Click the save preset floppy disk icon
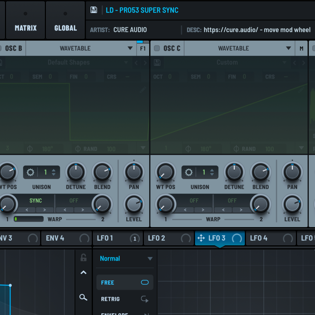 coord(94,10)
